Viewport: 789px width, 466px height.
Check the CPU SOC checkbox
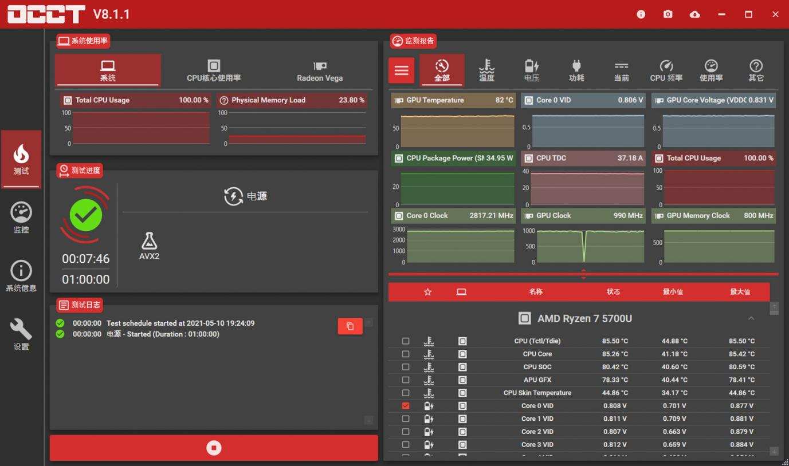[x=406, y=367]
